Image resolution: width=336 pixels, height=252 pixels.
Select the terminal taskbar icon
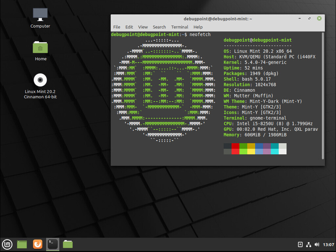click(x=53, y=244)
